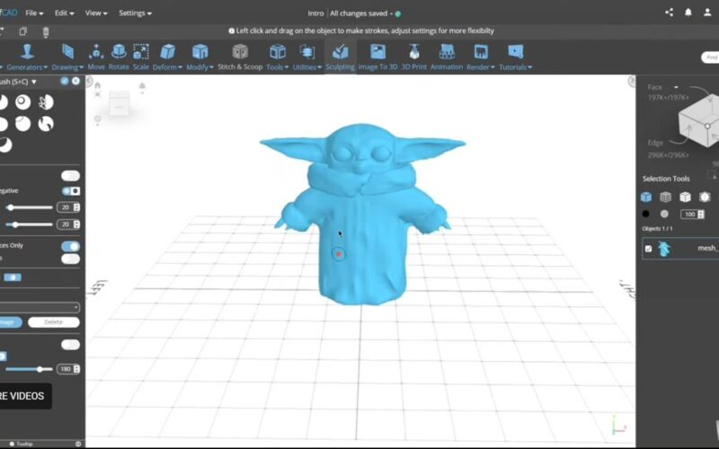Choose the Rotate tool

(119, 57)
